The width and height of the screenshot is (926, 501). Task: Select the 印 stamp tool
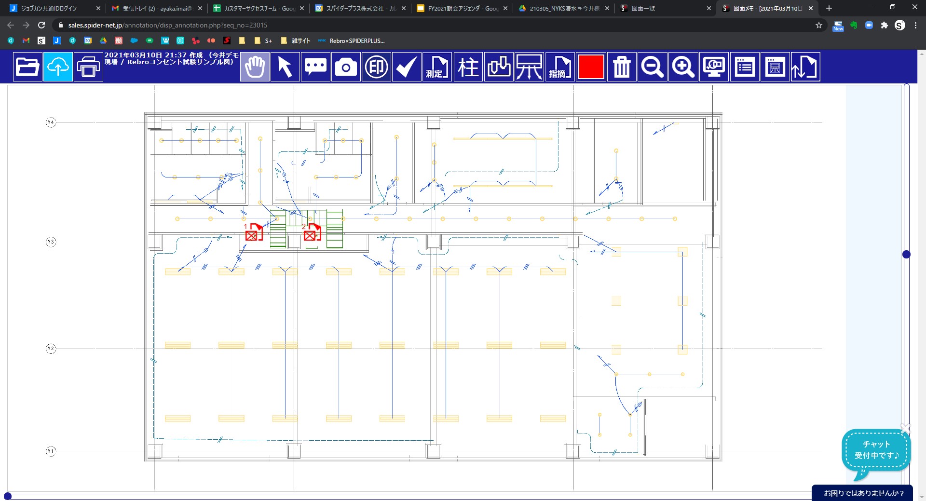point(376,67)
